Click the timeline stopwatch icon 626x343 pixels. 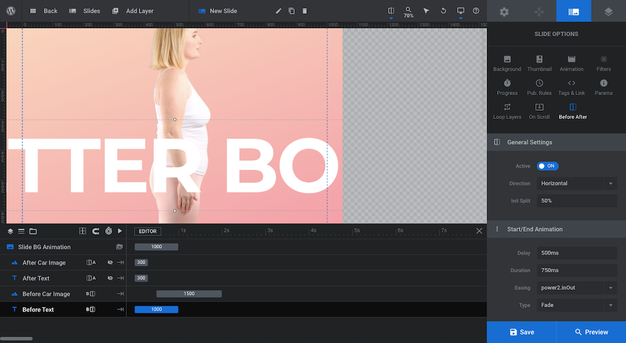tap(108, 231)
